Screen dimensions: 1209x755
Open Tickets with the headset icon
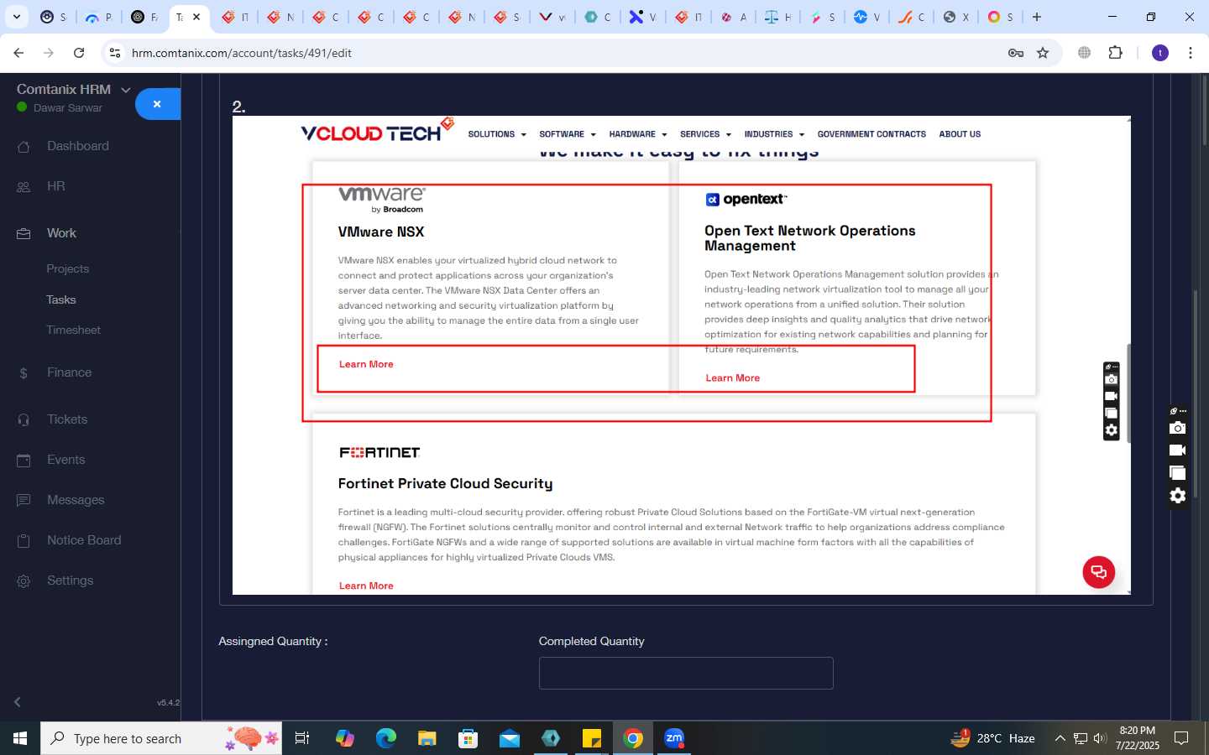point(67,419)
